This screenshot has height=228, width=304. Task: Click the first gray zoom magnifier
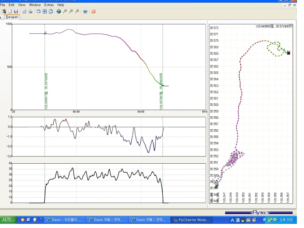point(65,11)
